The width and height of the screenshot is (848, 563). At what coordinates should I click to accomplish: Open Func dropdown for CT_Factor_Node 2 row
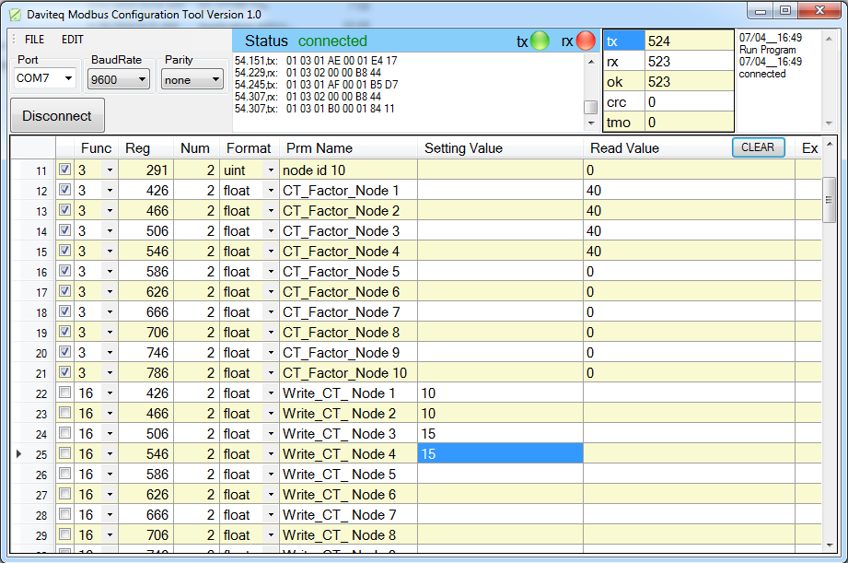tap(110, 211)
